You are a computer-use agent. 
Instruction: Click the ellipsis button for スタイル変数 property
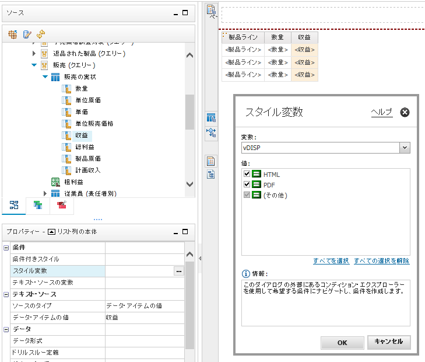coord(179,271)
